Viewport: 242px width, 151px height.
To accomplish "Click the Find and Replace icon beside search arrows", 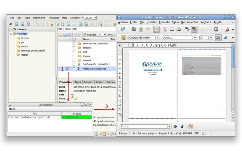I will [x=191, y=126].
